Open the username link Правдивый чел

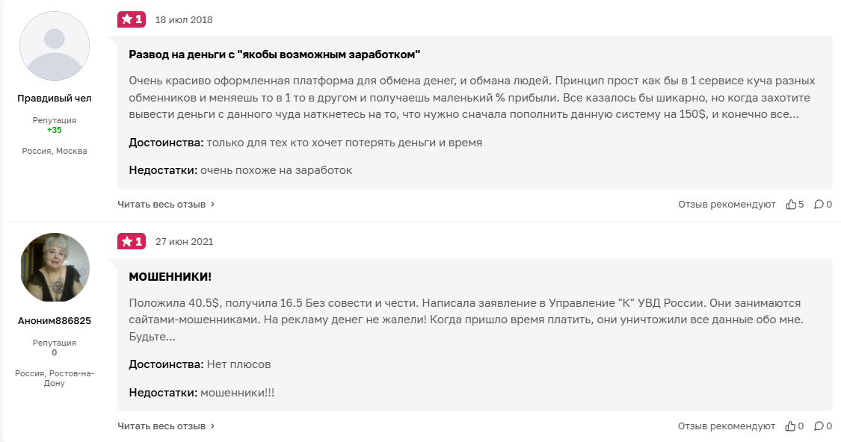click(54, 99)
